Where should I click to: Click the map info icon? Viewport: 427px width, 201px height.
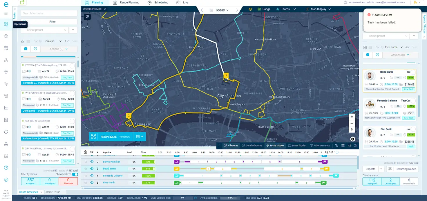point(352,139)
